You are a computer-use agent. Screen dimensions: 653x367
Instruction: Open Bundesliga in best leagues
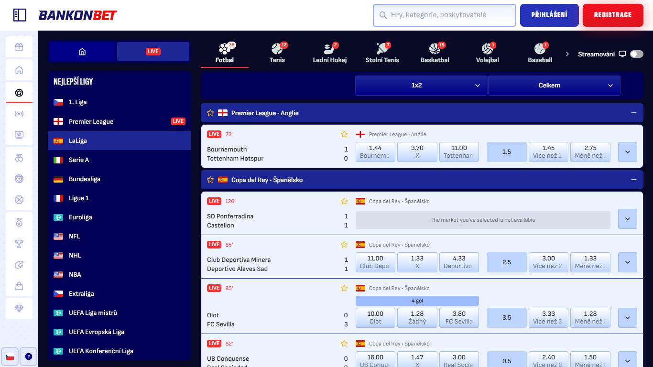coord(120,179)
